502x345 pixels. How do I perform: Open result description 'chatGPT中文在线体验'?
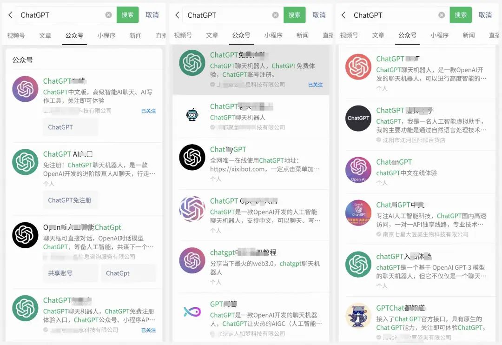pyautogui.click(x=407, y=173)
